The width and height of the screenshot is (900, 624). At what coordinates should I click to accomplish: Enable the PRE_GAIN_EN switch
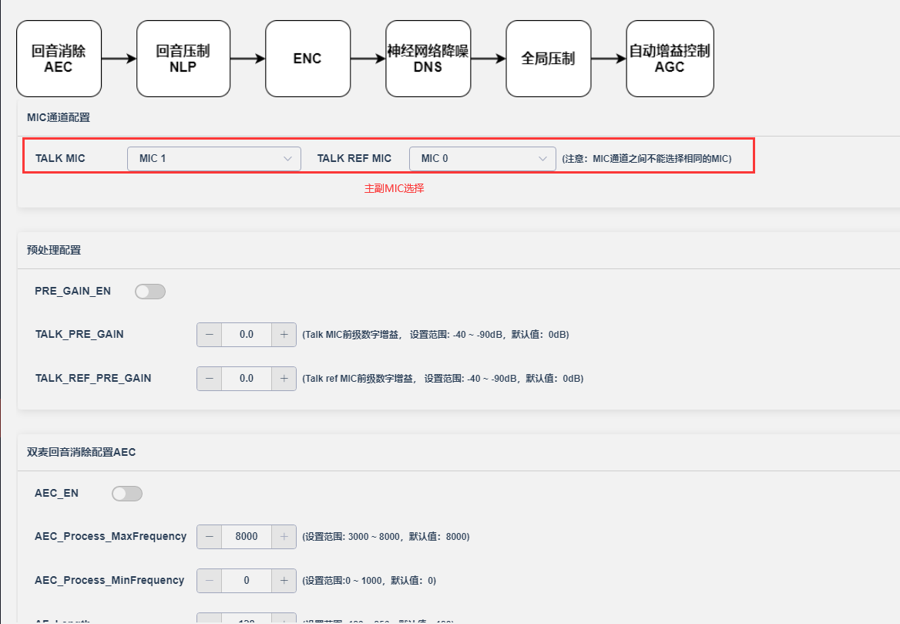point(150,292)
